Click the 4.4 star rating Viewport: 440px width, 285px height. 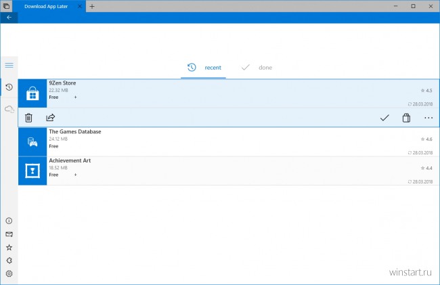pos(426,168)
